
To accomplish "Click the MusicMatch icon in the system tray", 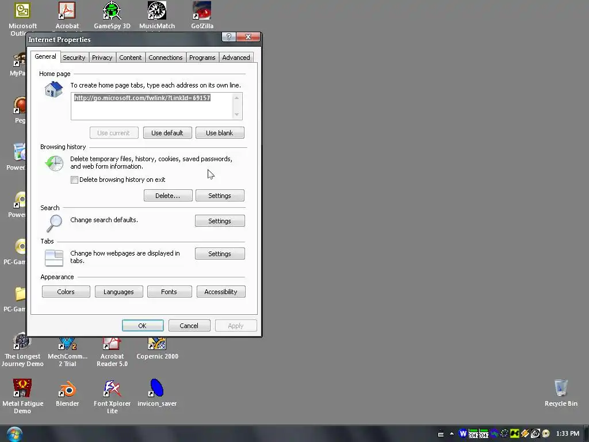I will pyautogui.click(x=536, y=433).
